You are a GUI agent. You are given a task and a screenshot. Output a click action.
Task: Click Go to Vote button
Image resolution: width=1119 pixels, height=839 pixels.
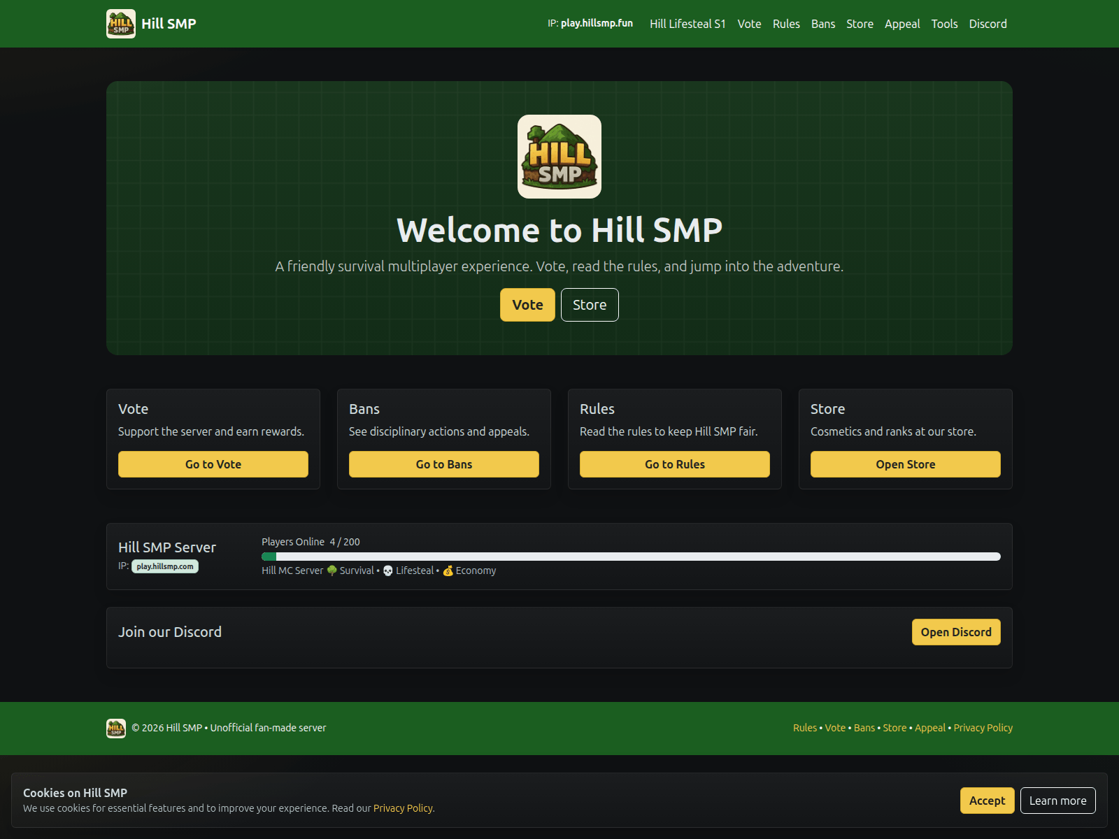tap(213, 464)
